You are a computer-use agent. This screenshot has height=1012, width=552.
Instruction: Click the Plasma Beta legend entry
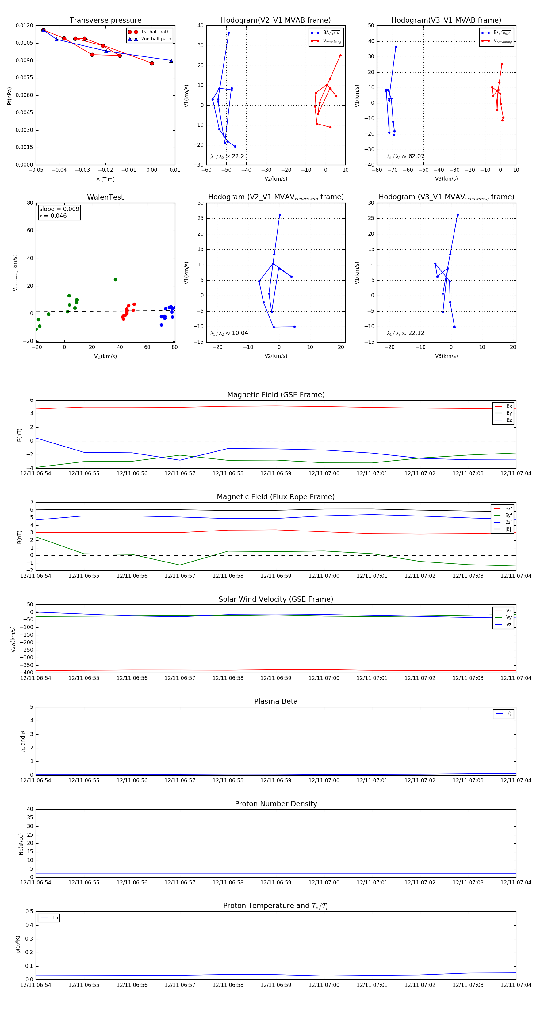tap(504, 714)
